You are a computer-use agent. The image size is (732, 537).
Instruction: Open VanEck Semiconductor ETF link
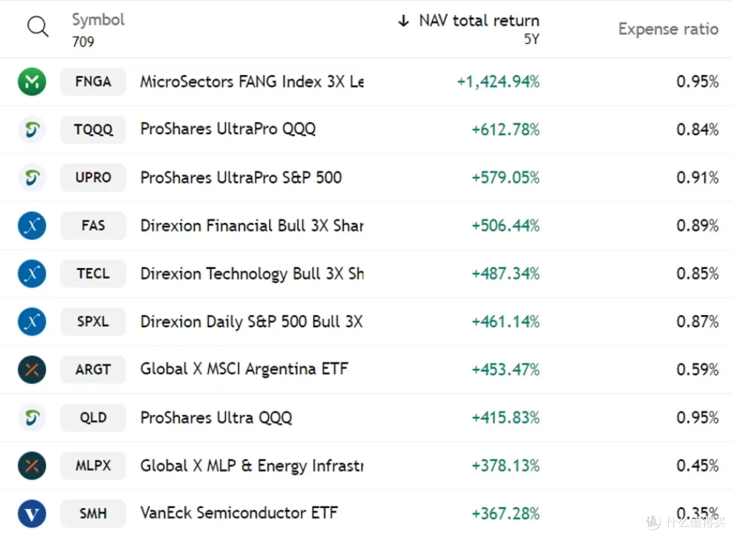[239, 513]
